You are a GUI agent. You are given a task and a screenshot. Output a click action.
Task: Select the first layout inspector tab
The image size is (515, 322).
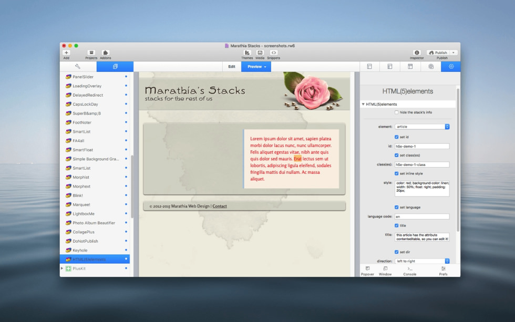(x=369, y=67)
